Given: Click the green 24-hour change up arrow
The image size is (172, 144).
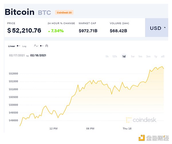Looking at the screenshot, I should [x=49, y=31].
